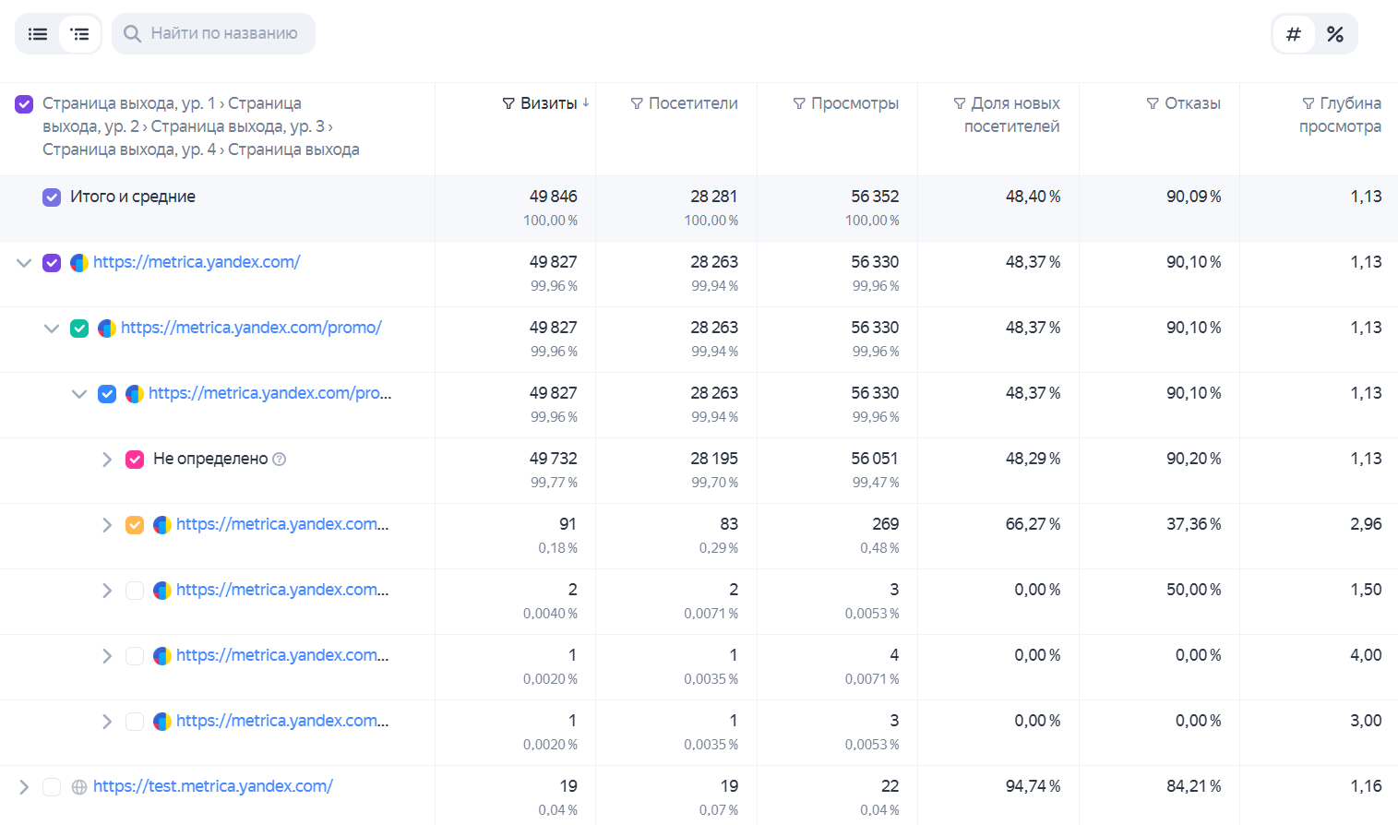1398x825 pixels.
Task: Select percent (%) display mode
Action: coord(1335,34)
